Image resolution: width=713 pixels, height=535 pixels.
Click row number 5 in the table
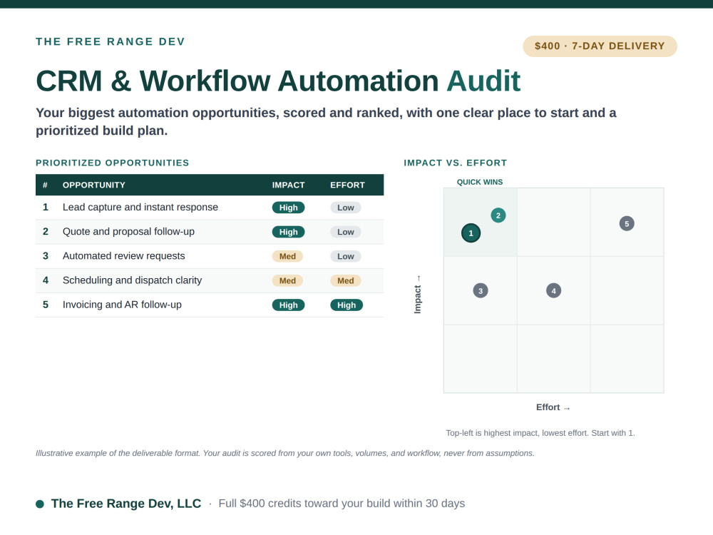tap(46, 305)
